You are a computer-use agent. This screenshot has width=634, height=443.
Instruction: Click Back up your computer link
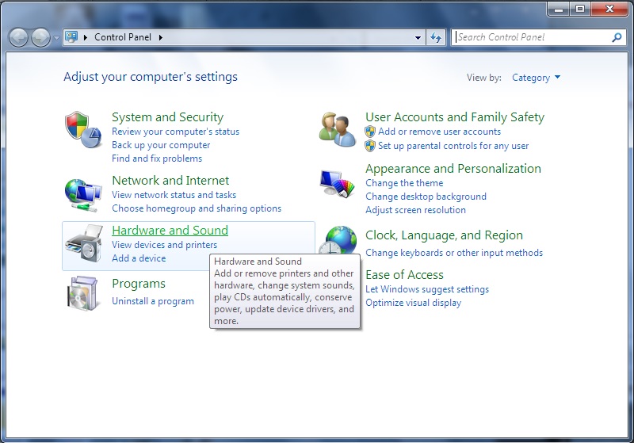point(161,145)
